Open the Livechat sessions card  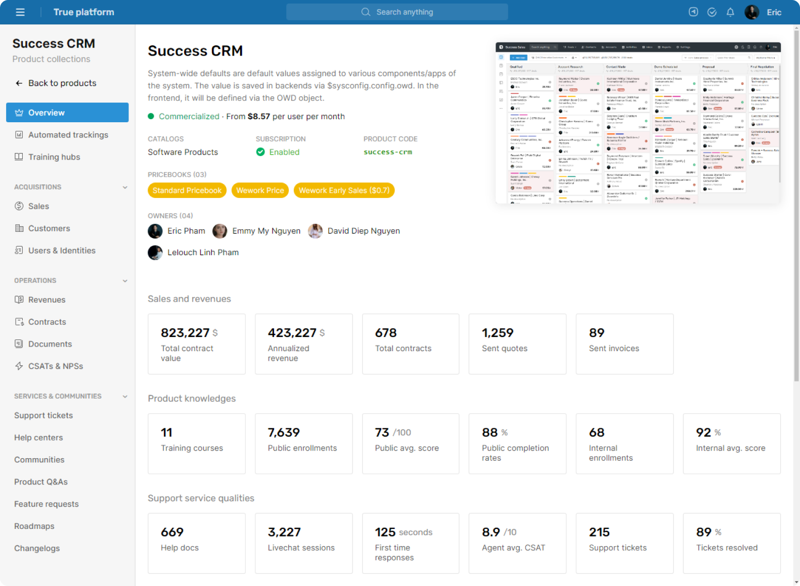click(x=304, y=544)
